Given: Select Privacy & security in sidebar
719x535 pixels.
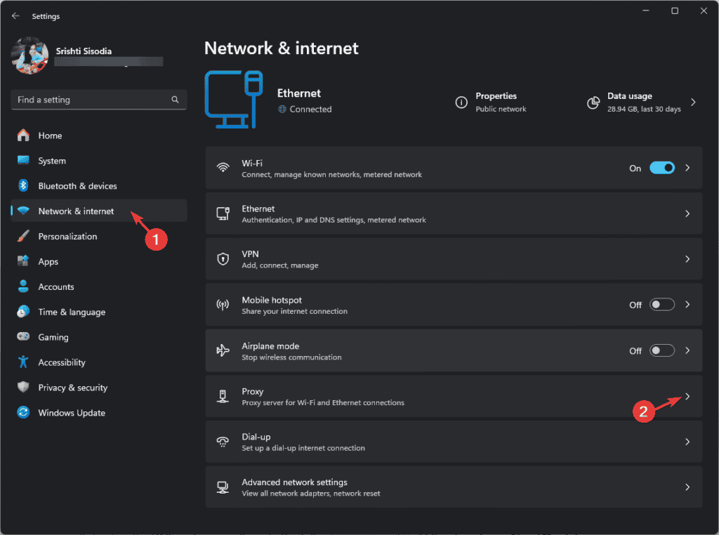Looking at the screenshot, I should (x=72, y=388).
